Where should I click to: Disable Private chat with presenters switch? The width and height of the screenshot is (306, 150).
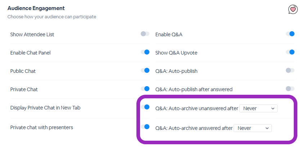(x=145, y=127)
